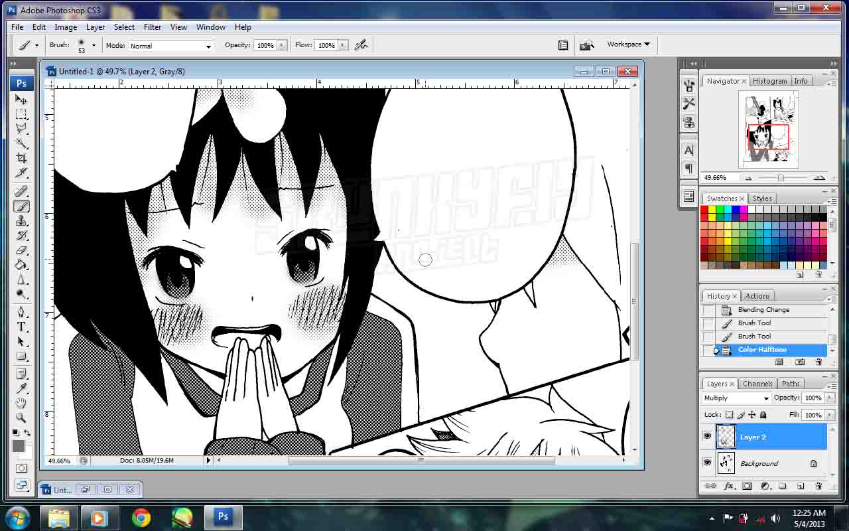
Task: Create new snapshot camera icon in History
Action: point(800,362)
